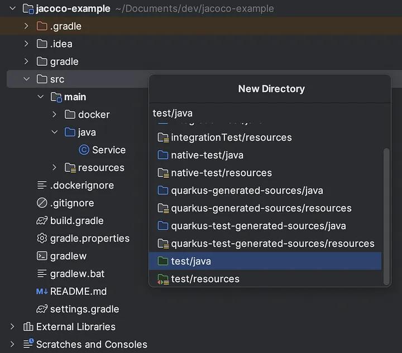402x353 pixels.
Task: Click the suggestion list scrollbar
Action: 386,216
